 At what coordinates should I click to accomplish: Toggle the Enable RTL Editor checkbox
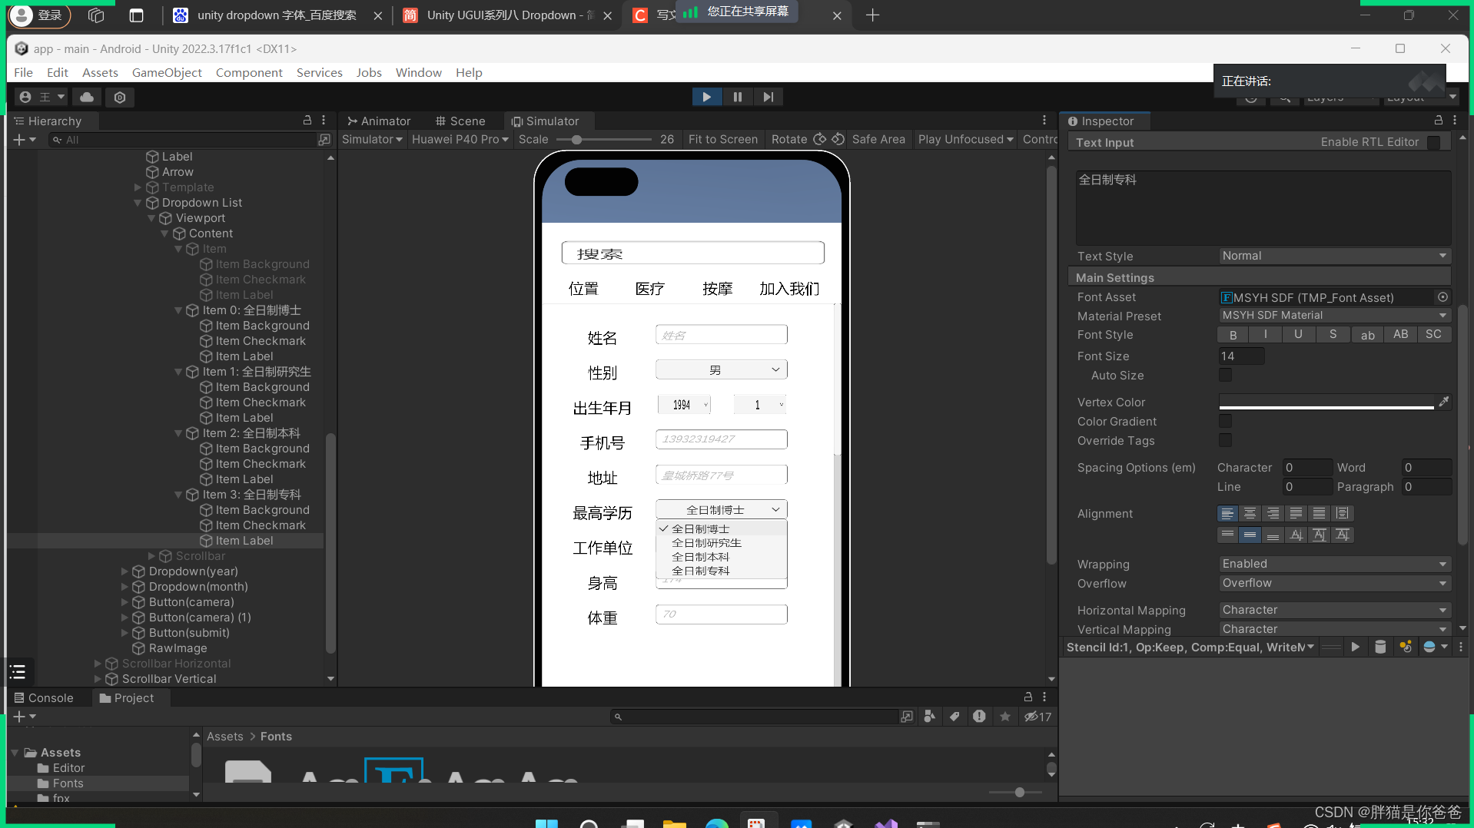tap(1434, 142)
